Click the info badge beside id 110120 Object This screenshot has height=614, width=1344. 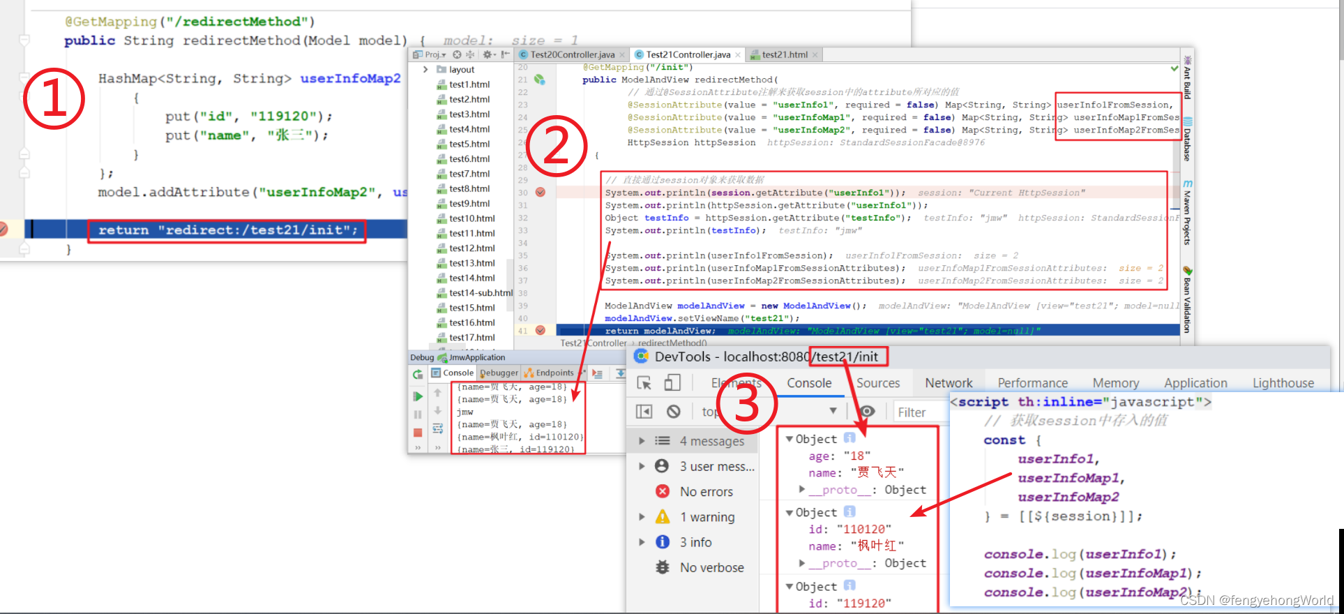(850, 511)
